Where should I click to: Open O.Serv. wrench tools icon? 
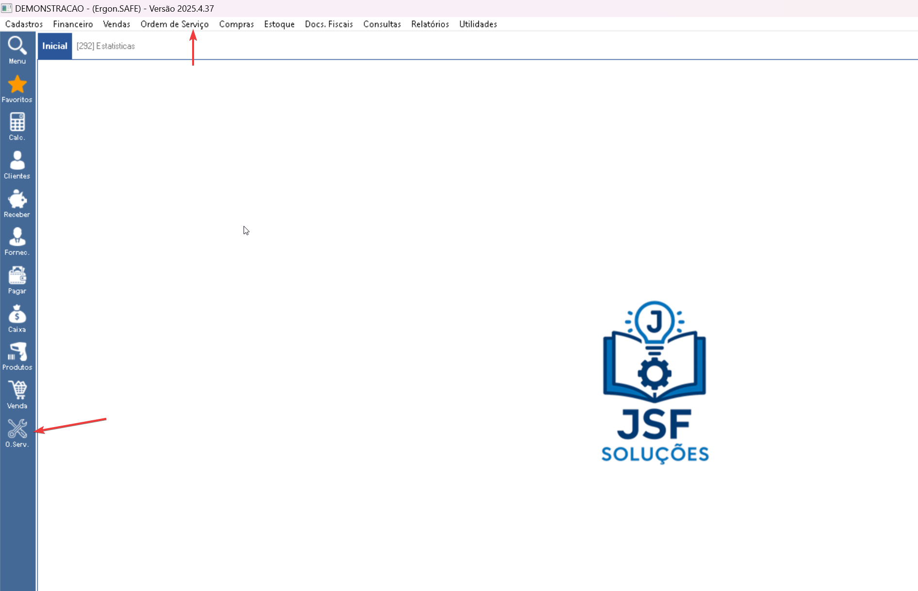[x=17, y=433]
